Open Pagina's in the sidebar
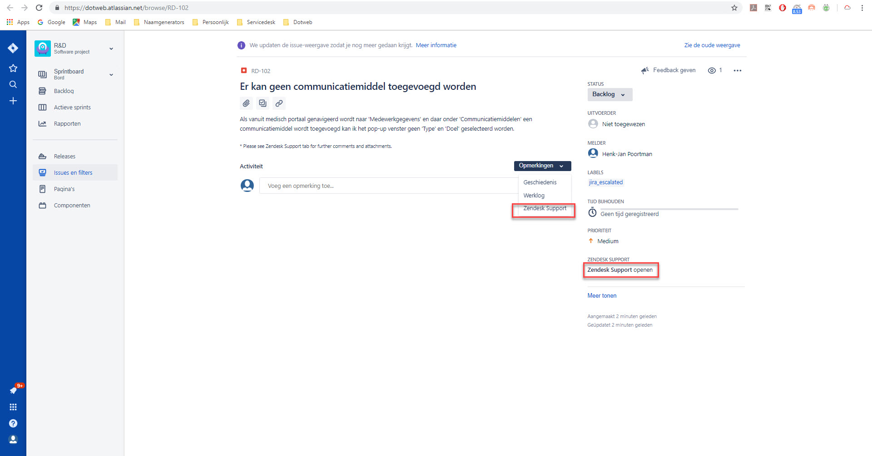872x456 pixels. 75,189
